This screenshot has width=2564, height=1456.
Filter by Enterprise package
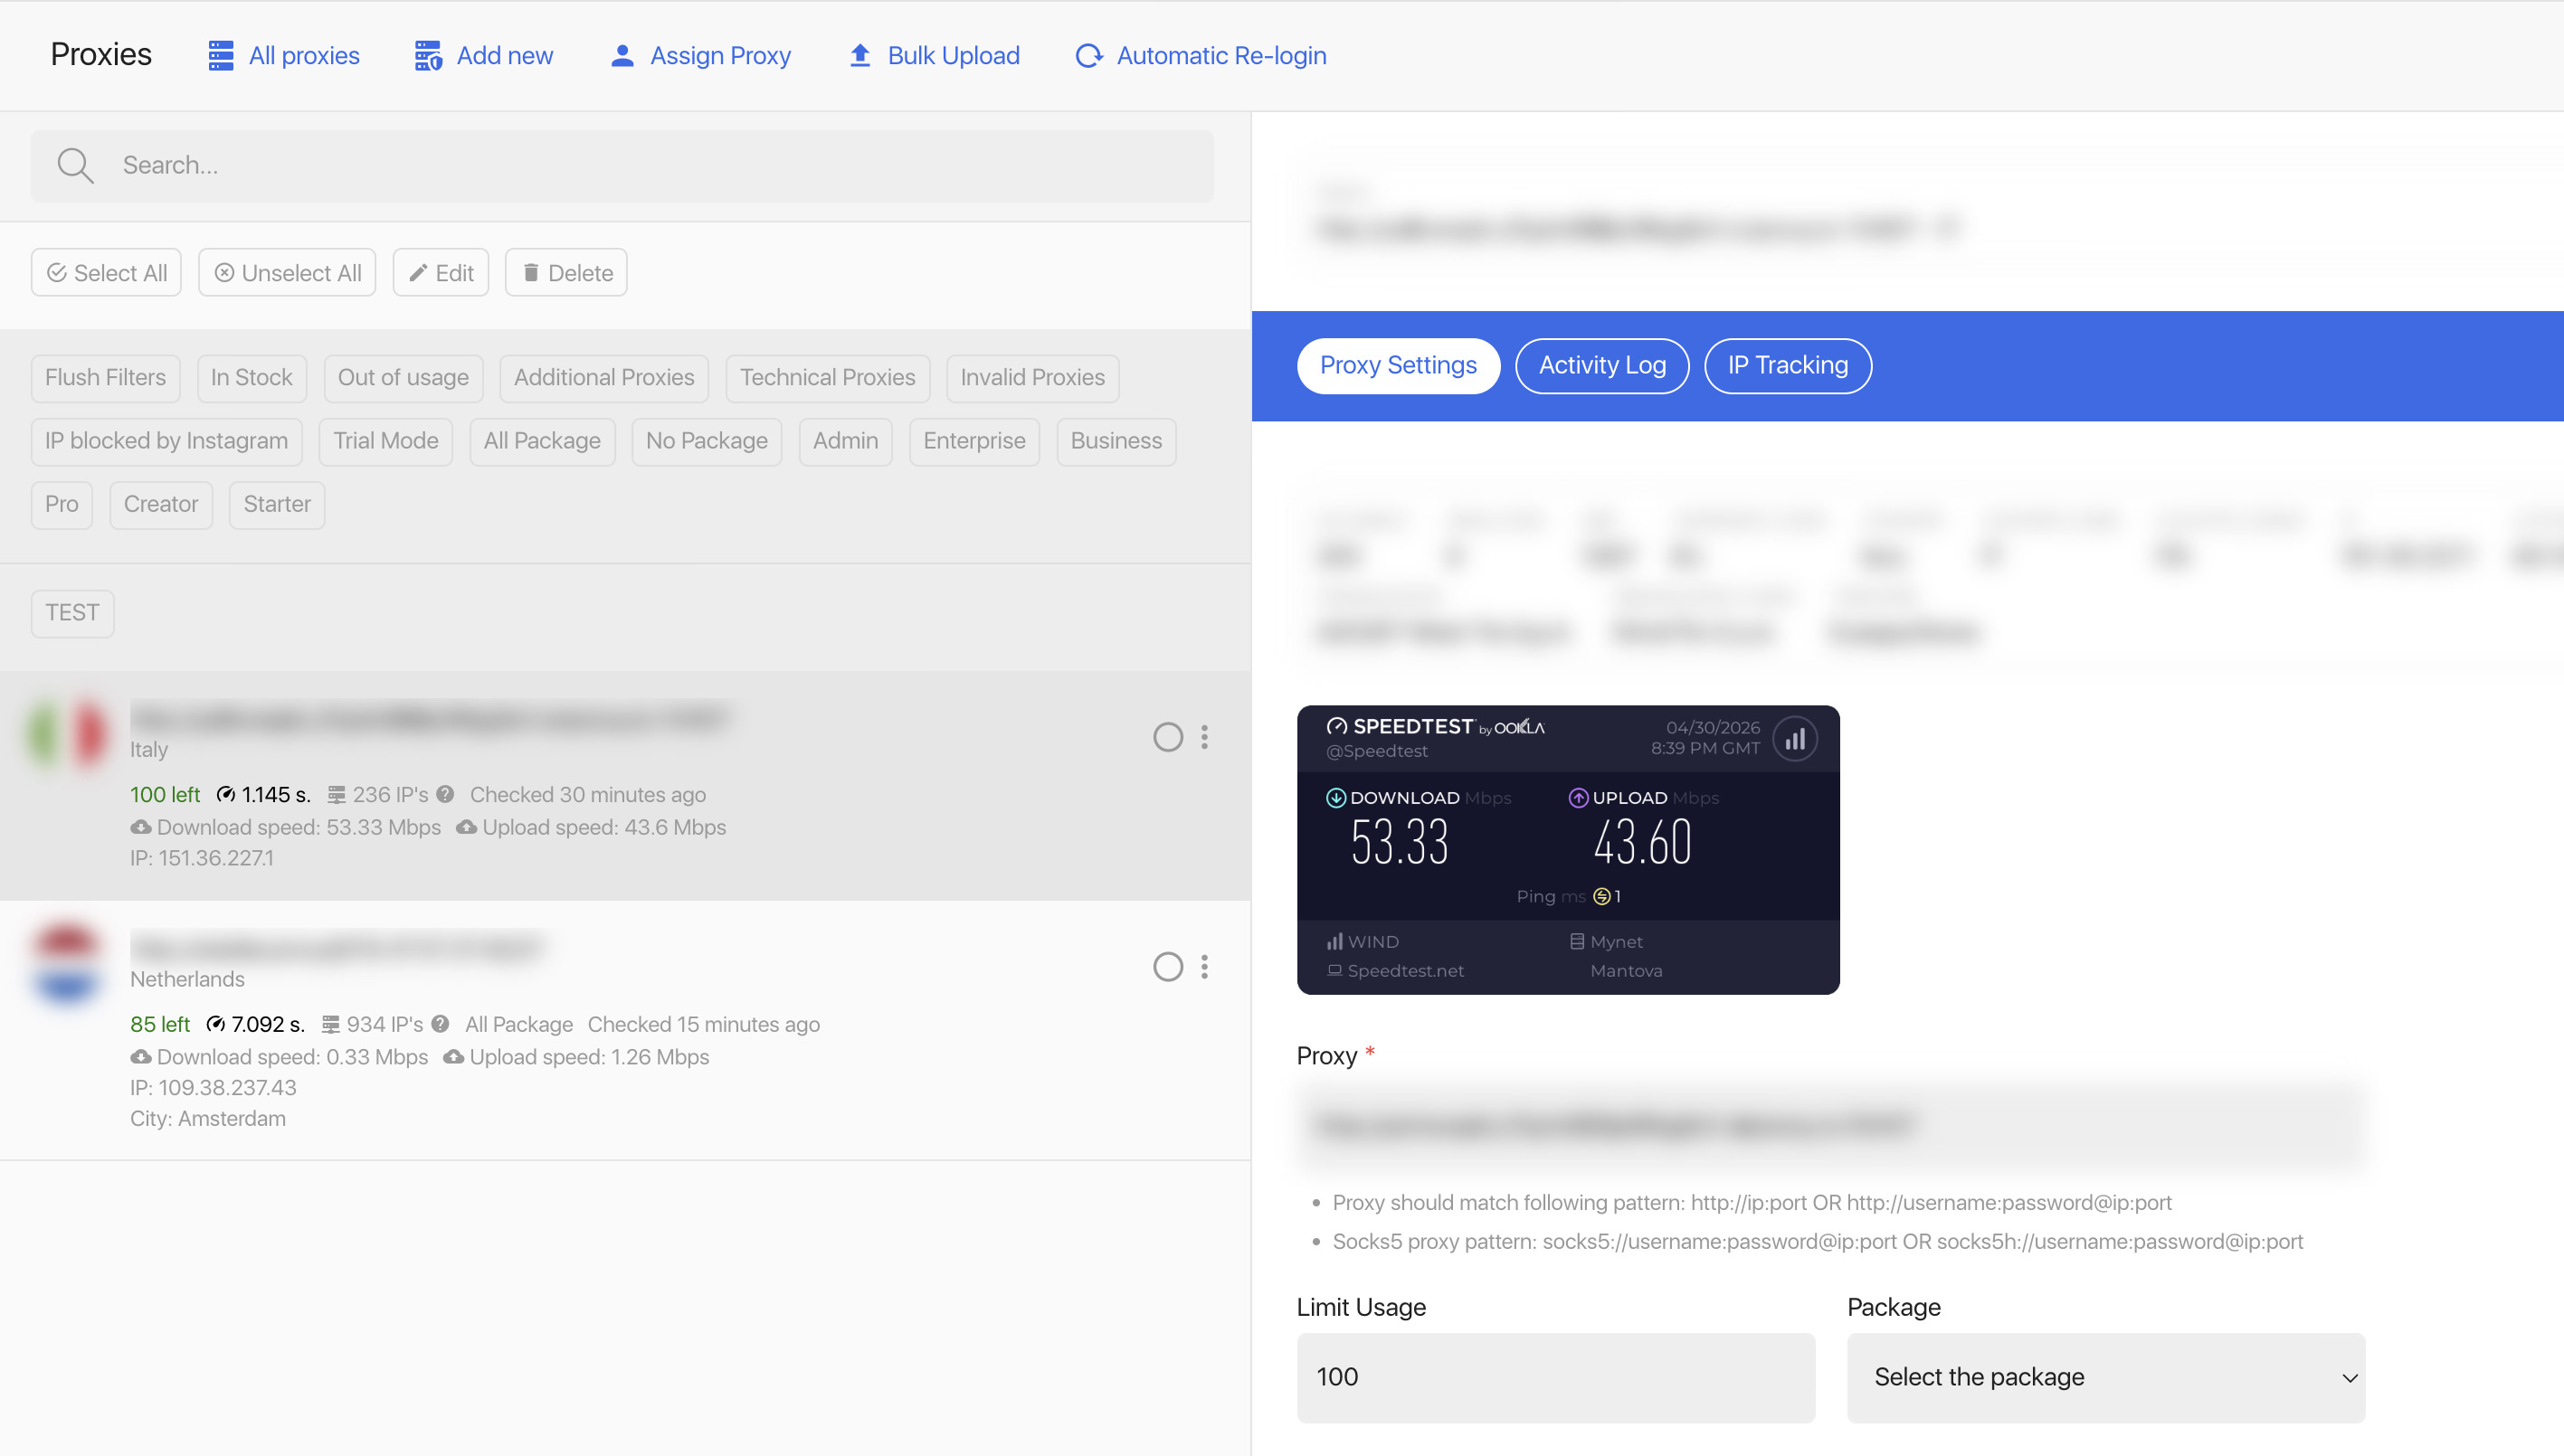[974, 441]
